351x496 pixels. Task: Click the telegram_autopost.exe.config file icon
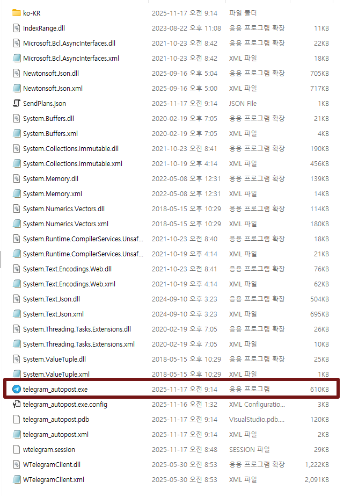pos(17,404)
